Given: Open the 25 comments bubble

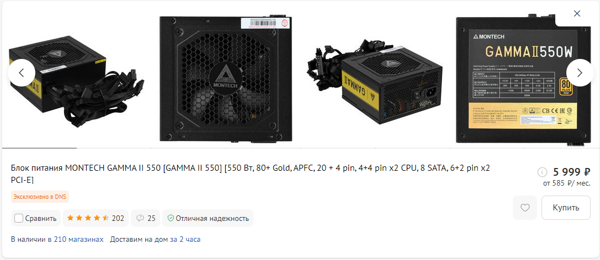Looking at the screenshot, I should coord(146,218).
